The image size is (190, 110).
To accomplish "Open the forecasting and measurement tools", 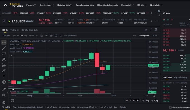I will [4, 65].
